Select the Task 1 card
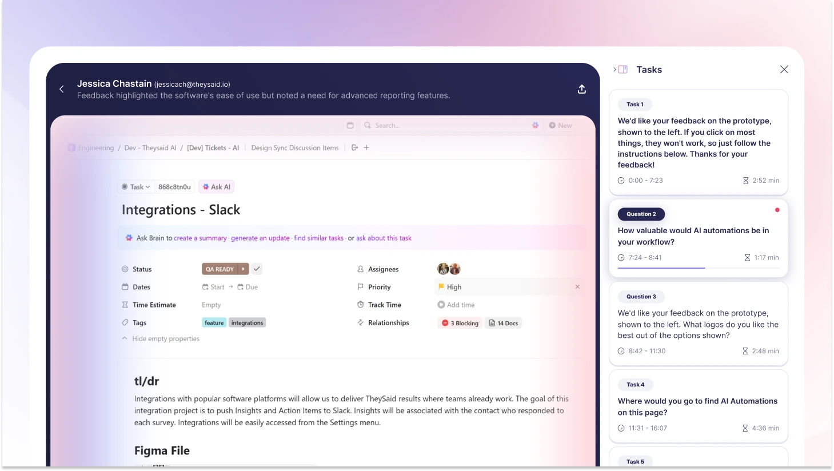The width and height of the screenshot is (834, 471). click(x=699, y=142)
